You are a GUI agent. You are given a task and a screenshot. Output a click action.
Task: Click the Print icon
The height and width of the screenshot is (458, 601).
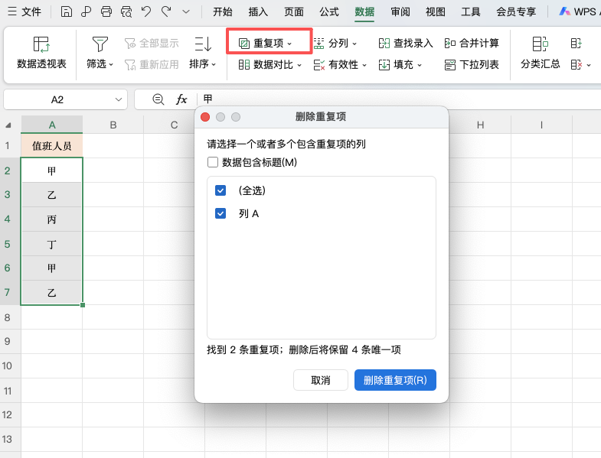[106, 12]
